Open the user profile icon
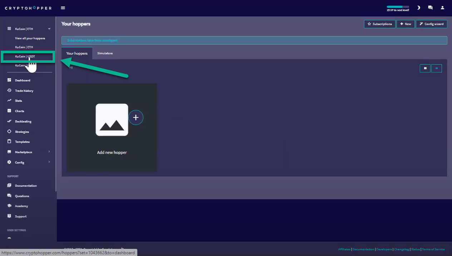The image size is (452, 256). [442, 7]
